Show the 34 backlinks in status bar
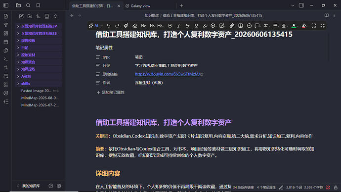Image resolution: width=341 pixels, height=192 pixels. click(x=243, y=187)
